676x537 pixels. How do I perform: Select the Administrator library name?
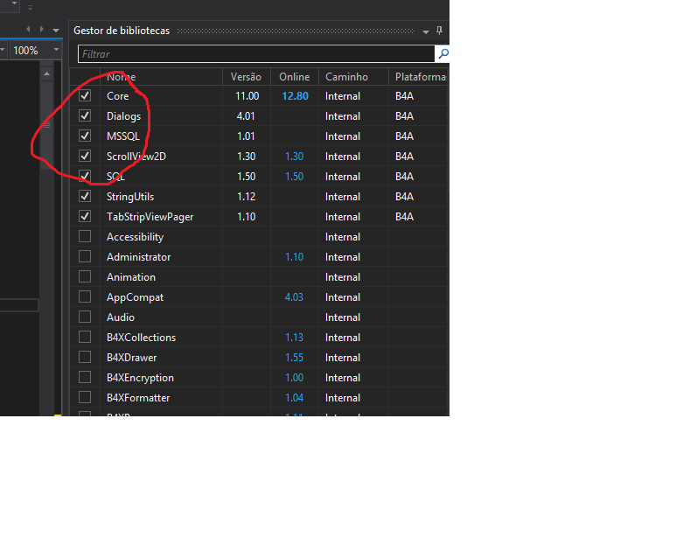[139, 257]
